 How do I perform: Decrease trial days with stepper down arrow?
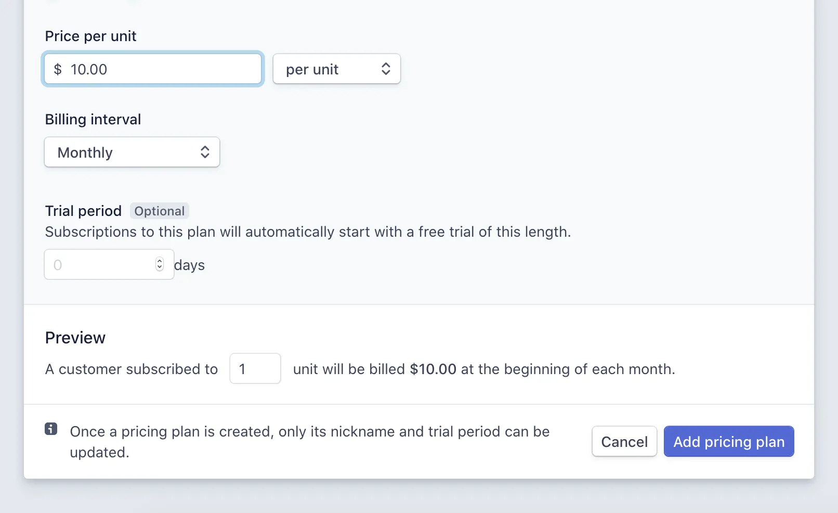(160, 267)
